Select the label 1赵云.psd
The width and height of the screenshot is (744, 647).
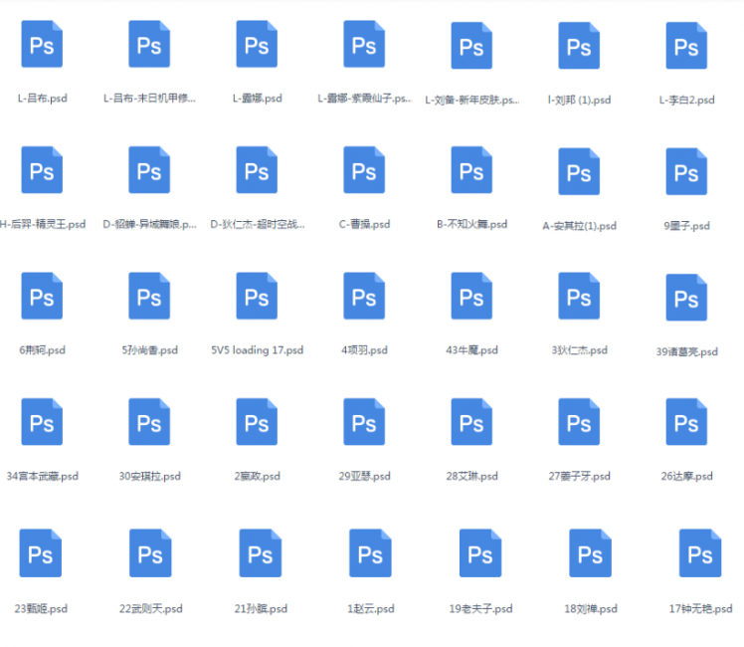click(371, 608)
